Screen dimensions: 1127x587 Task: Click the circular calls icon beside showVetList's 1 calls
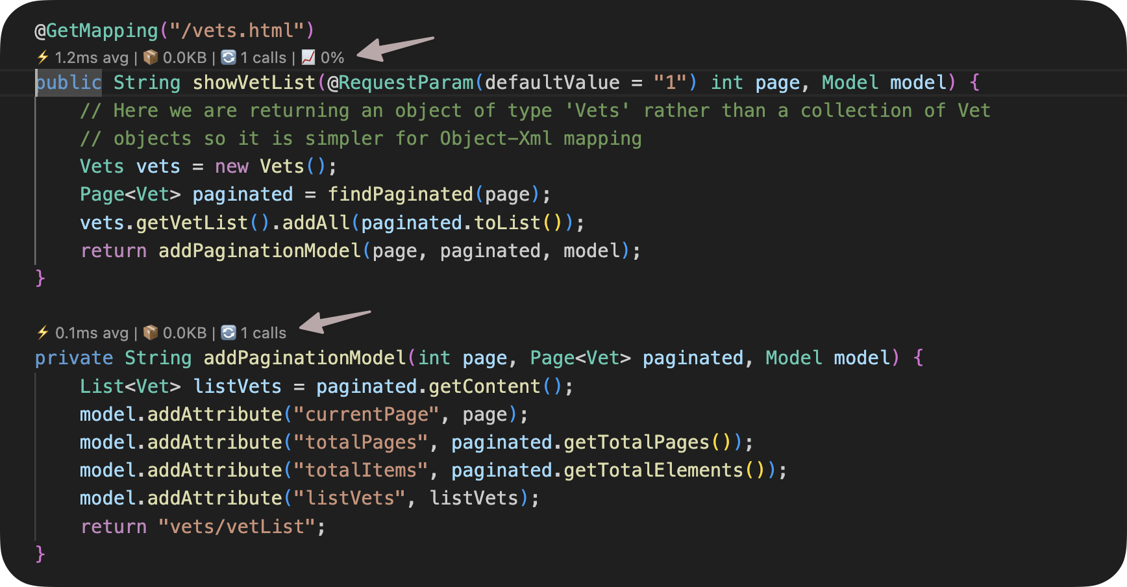point(227,57)
